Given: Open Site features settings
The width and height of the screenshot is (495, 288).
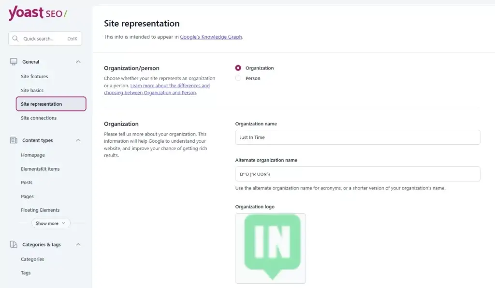Looking at the screenshot, I should coord(34,76).
